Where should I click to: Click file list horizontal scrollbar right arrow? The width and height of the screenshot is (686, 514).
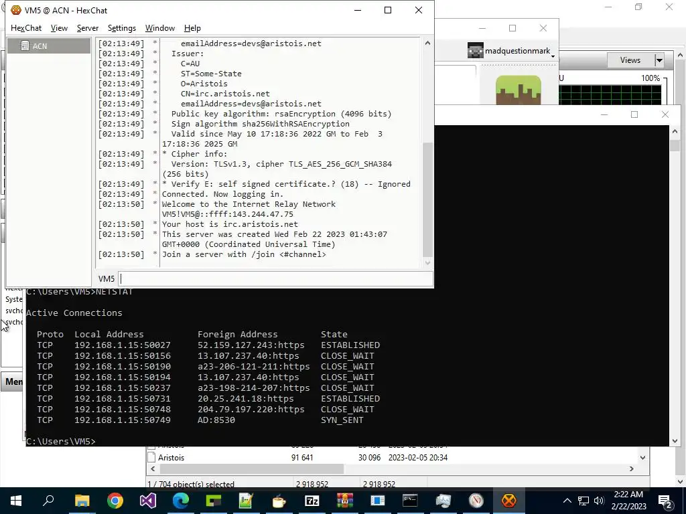point(631,468)
